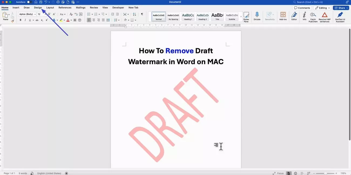Enable italic formatting
Image resolution: width=351 pixels, height=175 pixels.
click(x=25, y=20)
